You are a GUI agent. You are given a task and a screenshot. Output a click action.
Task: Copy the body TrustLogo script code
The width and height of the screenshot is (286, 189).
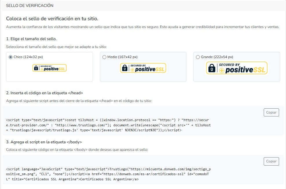(271, 161)
